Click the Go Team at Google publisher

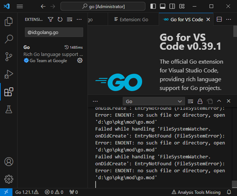pos(48,61)
